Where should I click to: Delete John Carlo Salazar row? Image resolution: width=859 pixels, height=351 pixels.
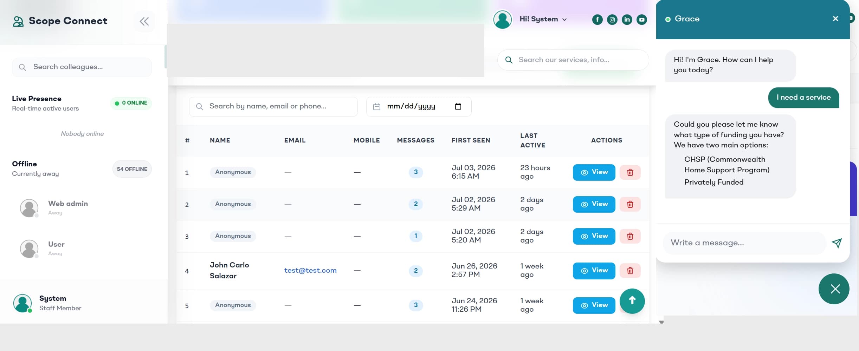[630, 271]
